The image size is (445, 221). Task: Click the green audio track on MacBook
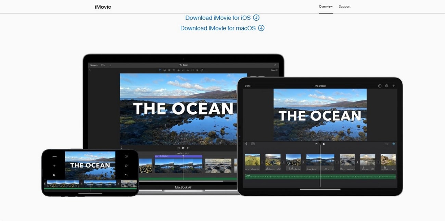click(x=188, y=178)
